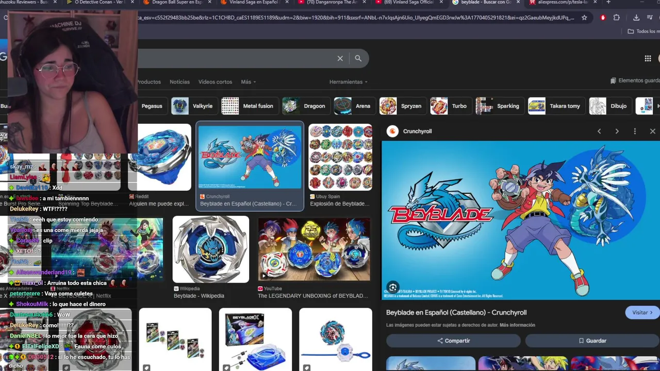Click the Crunchyroll logo in preview header

(x=392, y=131)
